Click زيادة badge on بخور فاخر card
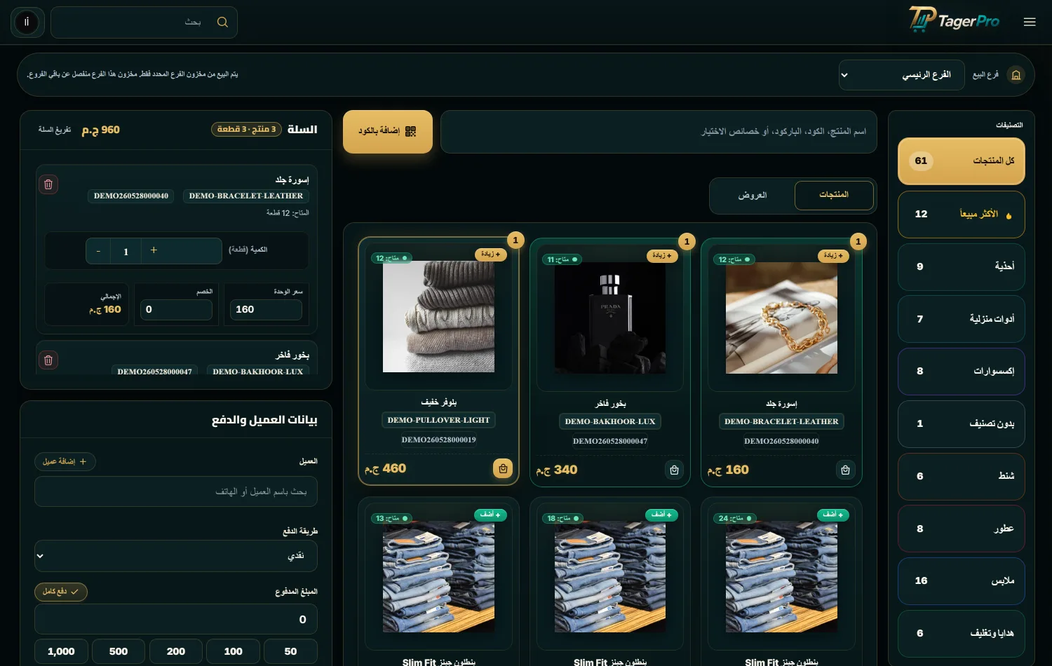The height and width of the screenshot is (666, 1052). (662, 256)
